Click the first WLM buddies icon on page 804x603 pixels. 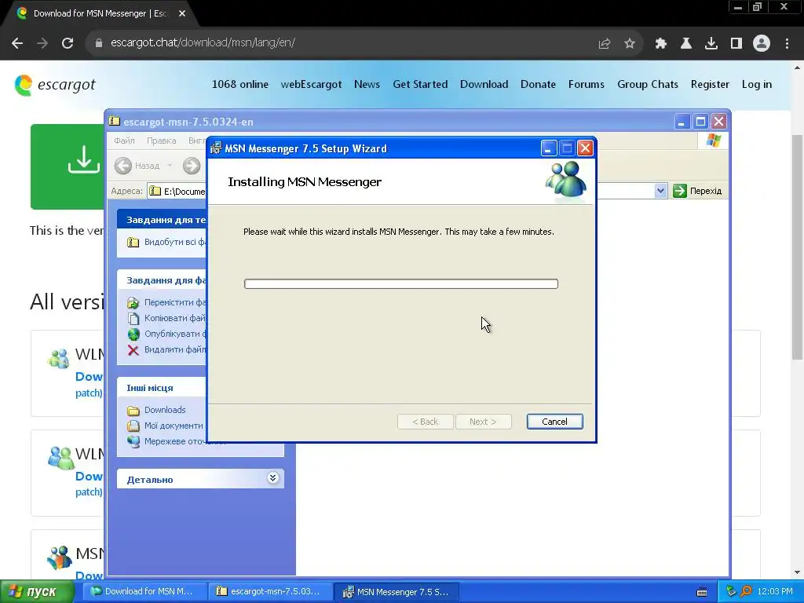click(x=58, y=358)
